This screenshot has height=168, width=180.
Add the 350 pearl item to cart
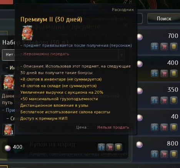pyautogui.click(x=164, y=100)
